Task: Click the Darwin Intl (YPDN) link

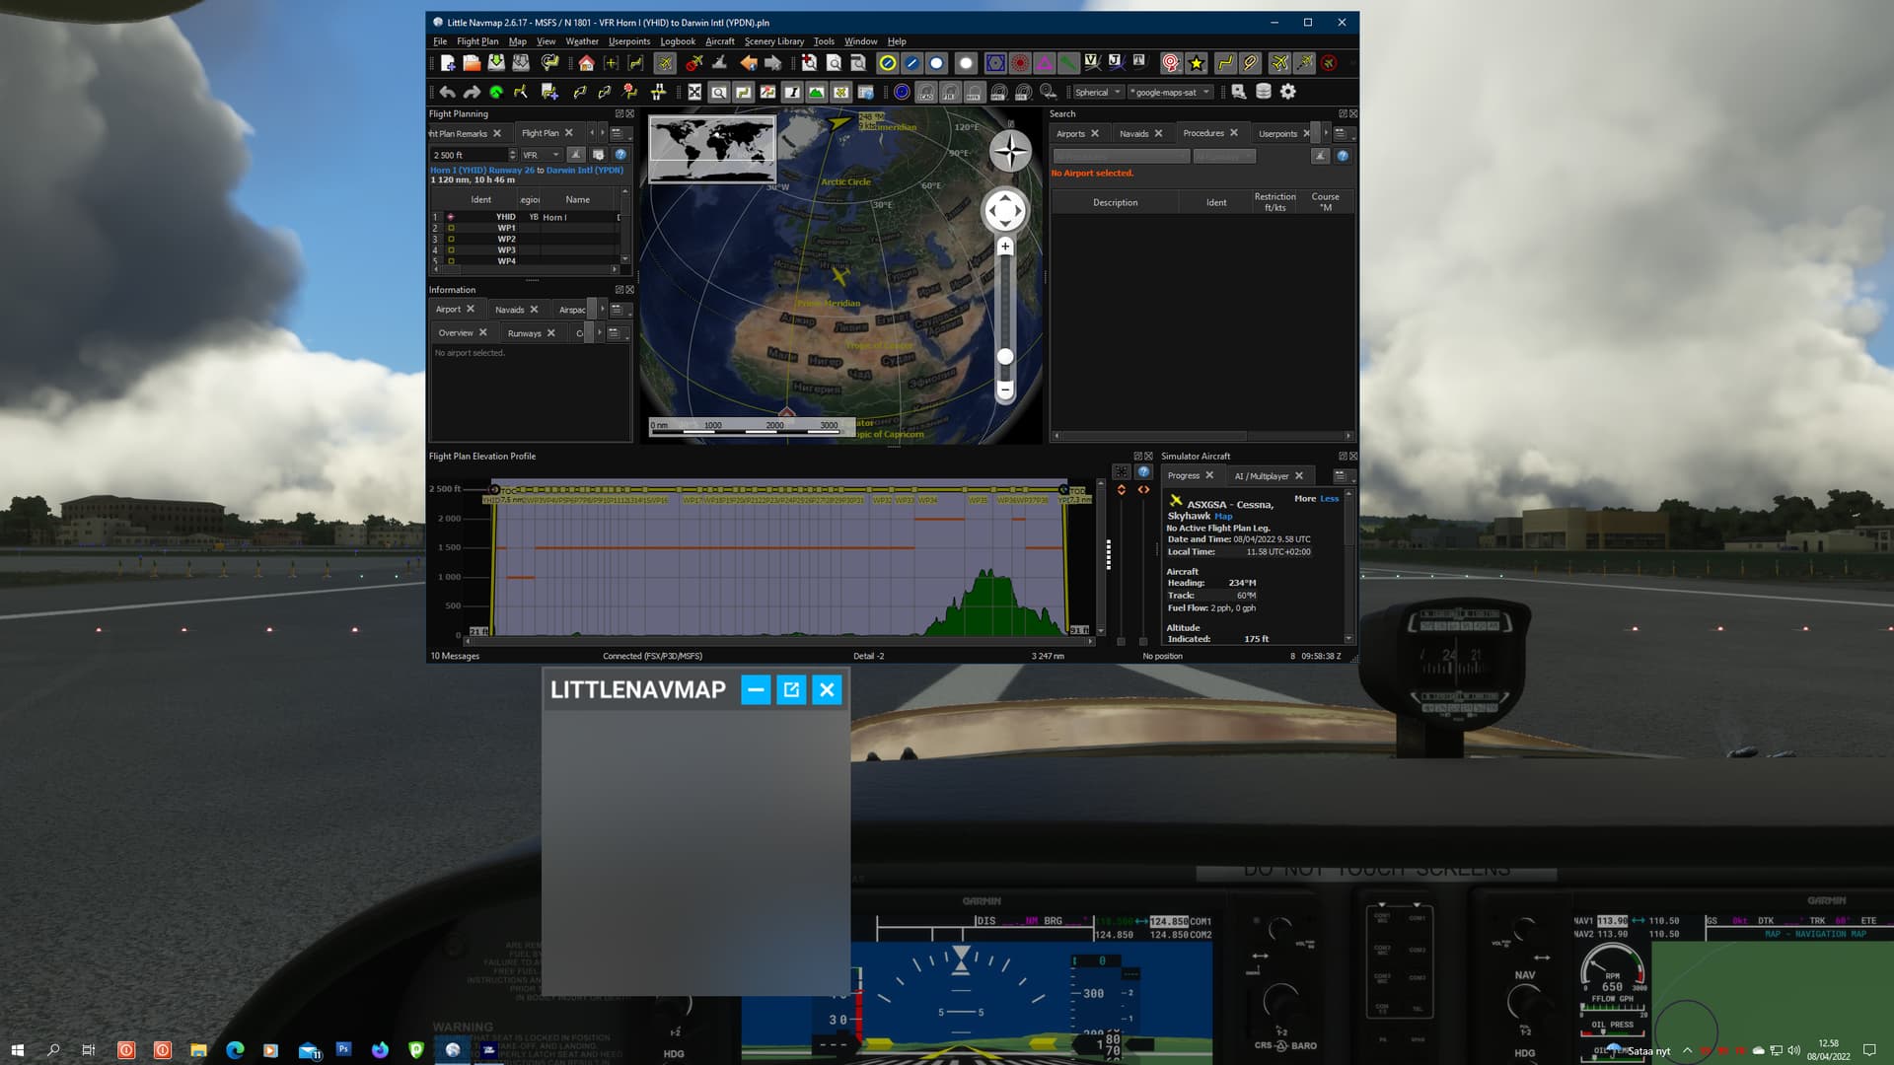Action: tap(585, 170)
